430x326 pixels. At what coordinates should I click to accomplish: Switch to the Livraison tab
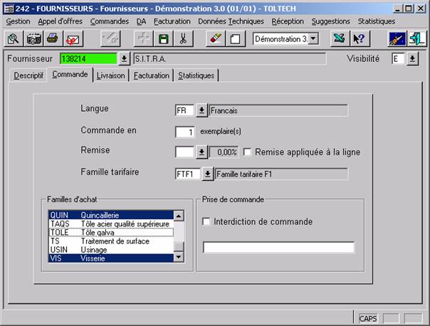click(110, 75)
